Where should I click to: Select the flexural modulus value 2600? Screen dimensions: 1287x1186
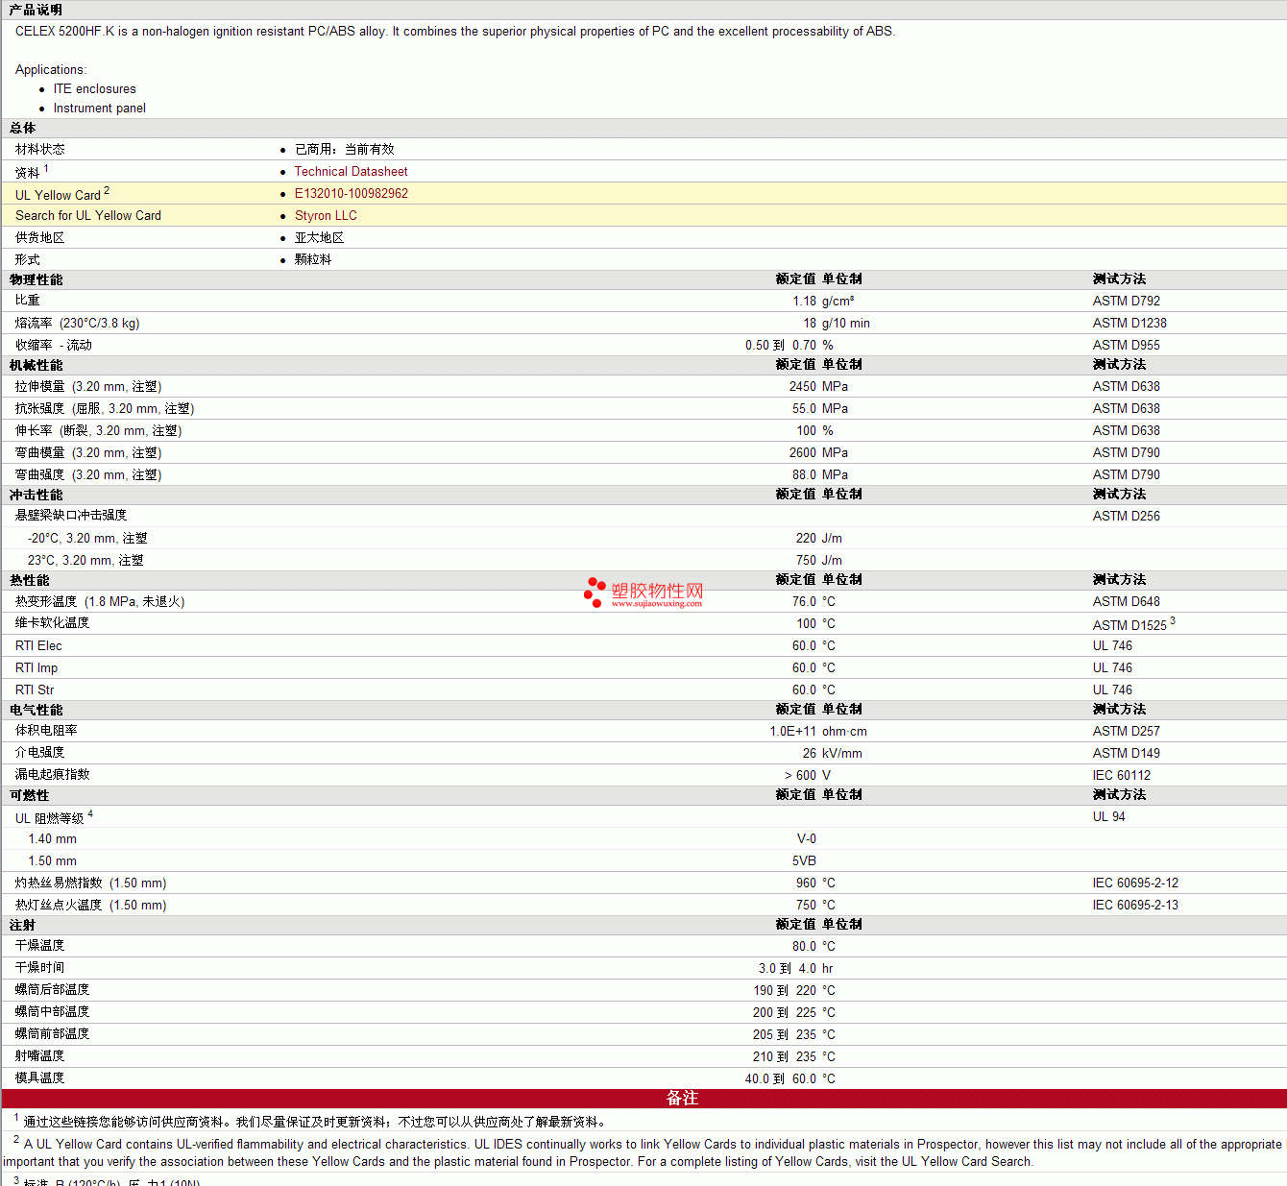803,452
